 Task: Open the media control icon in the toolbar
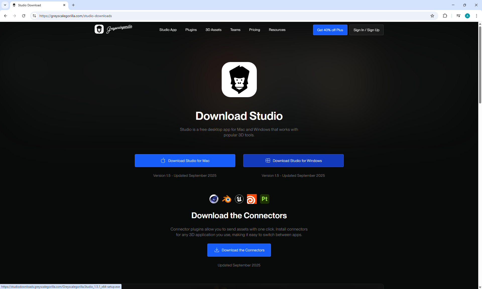458,16
